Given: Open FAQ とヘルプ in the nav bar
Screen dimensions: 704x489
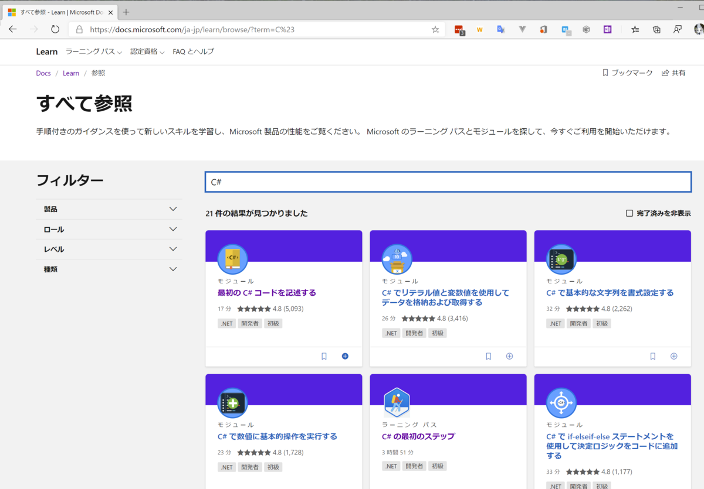Looking at the screenshot, I should pyautogui.click(x=193, y=52).
